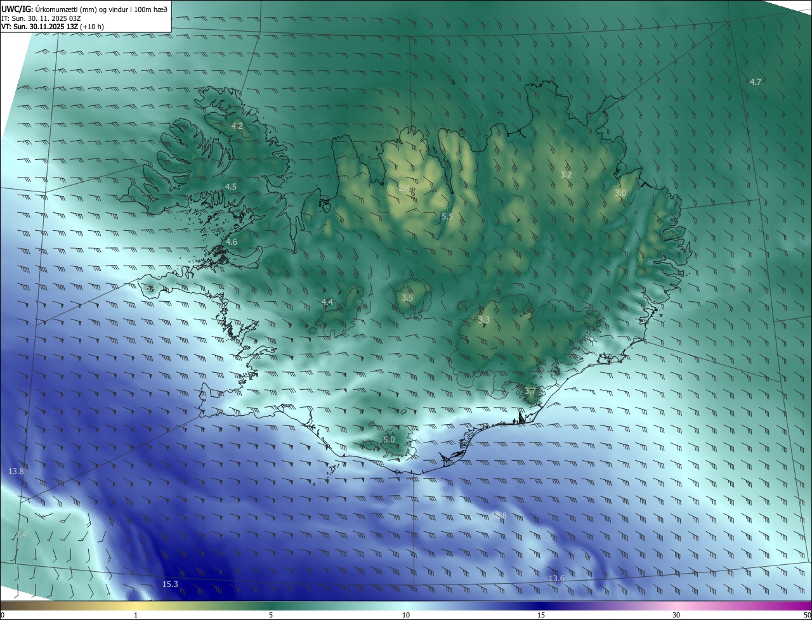Viewport: 812px width, 620px height.
Task: Click the colour scale tick label 0
Action: [3, 615]
